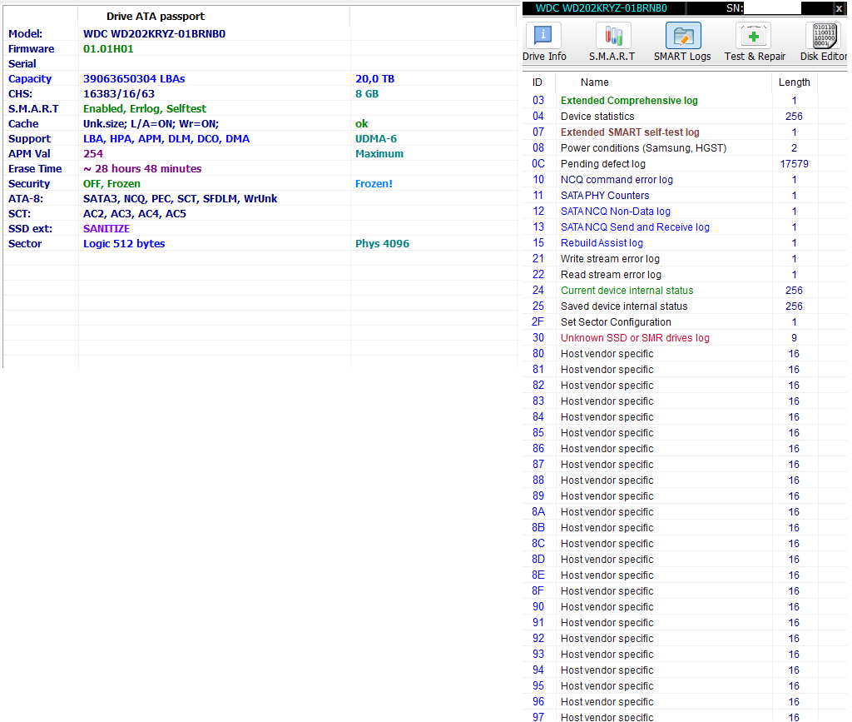Click the erase time ~ 28 hours 48 minutes
852x722 pixels.
(x=142, y=169)
